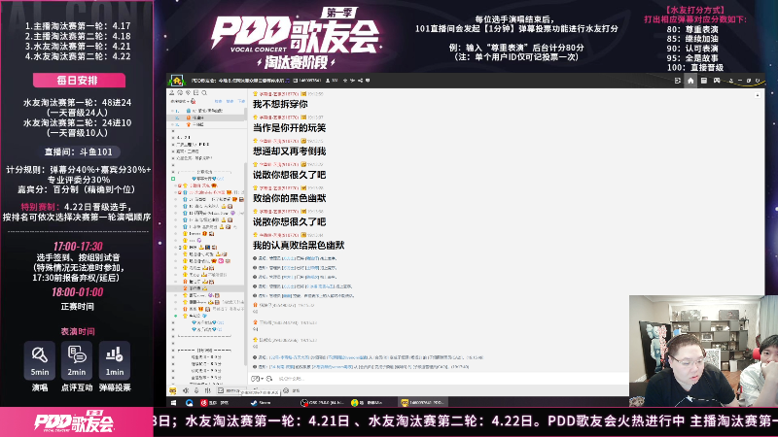778x437 pixels.
Task: Open dropdown arrow next to emoji icon
Action: (261, 379)
